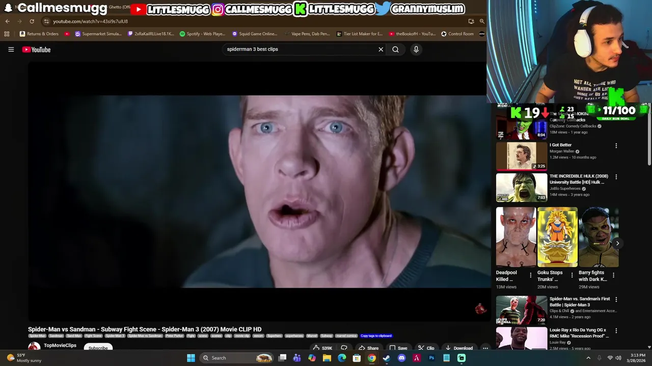Open the sidebar channel name "Morgan Wallen"
Screen dimensions: 652x366
tap(562, 151)
